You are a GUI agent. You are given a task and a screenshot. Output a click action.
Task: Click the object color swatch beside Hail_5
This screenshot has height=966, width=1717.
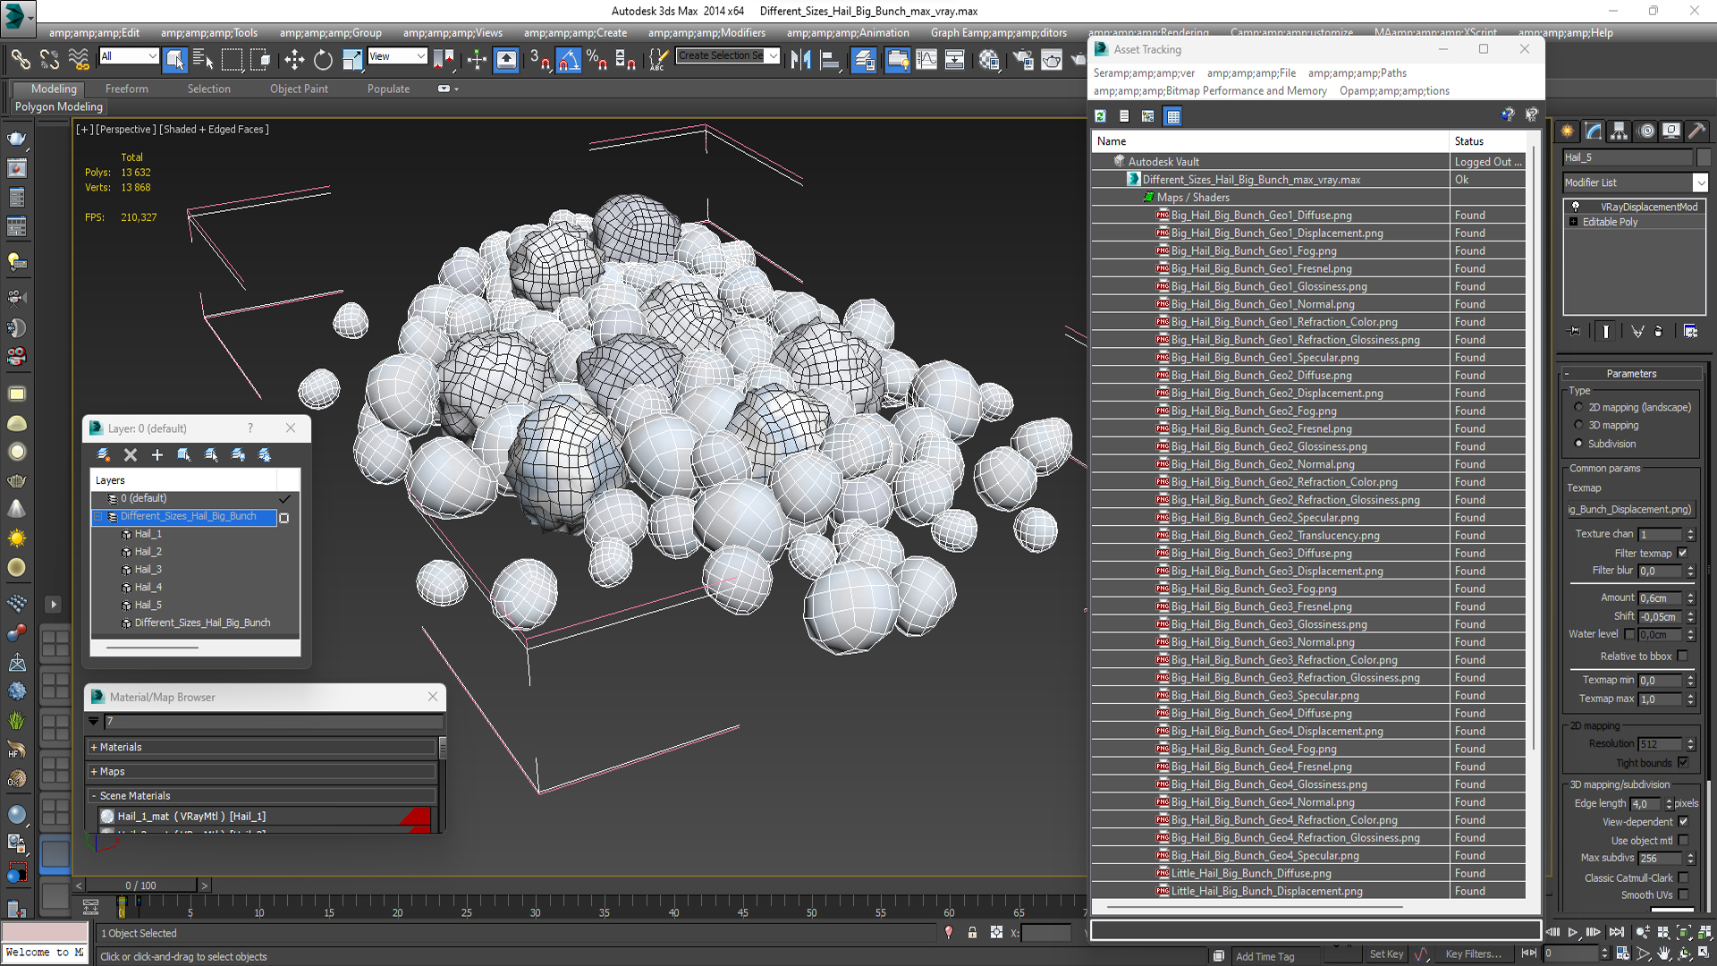[1703, 157]
